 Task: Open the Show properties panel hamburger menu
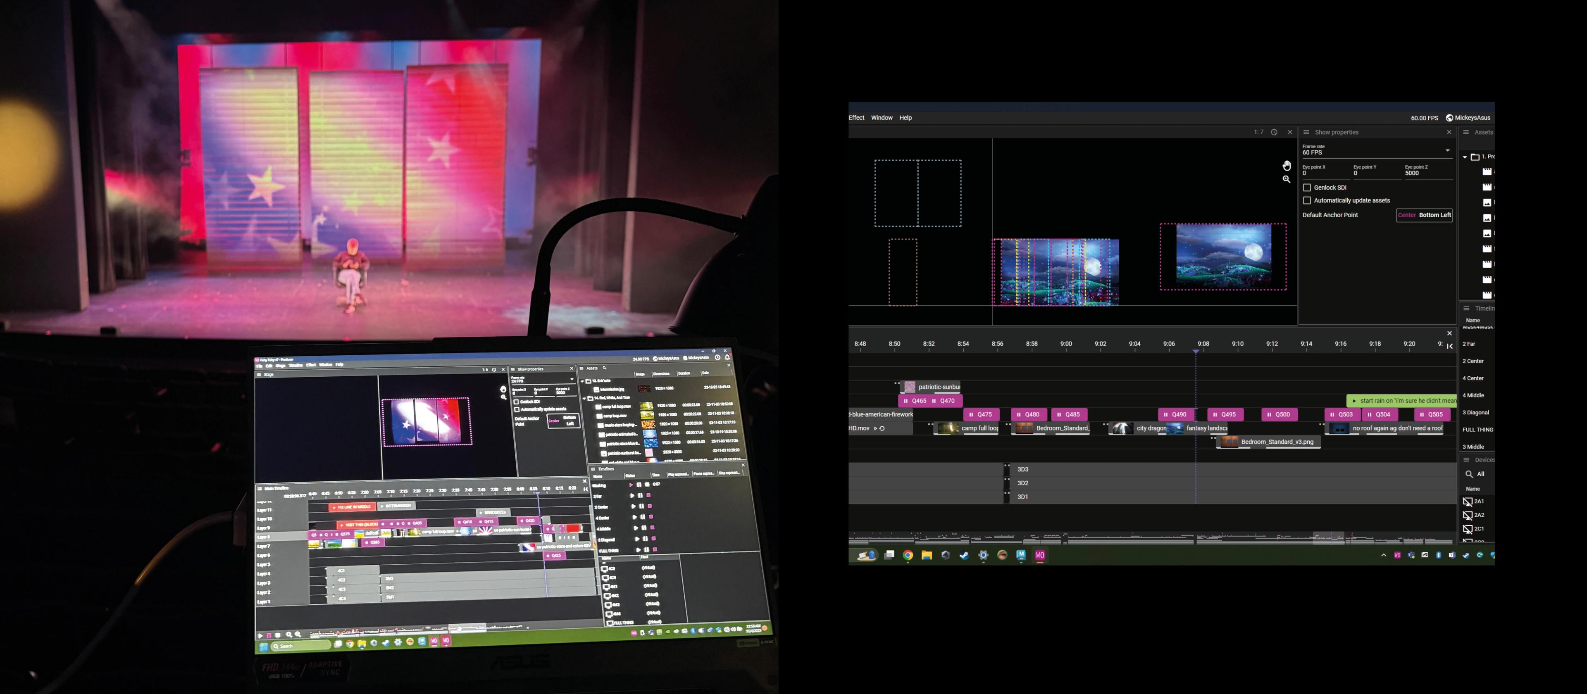(x=1306, y=132)
